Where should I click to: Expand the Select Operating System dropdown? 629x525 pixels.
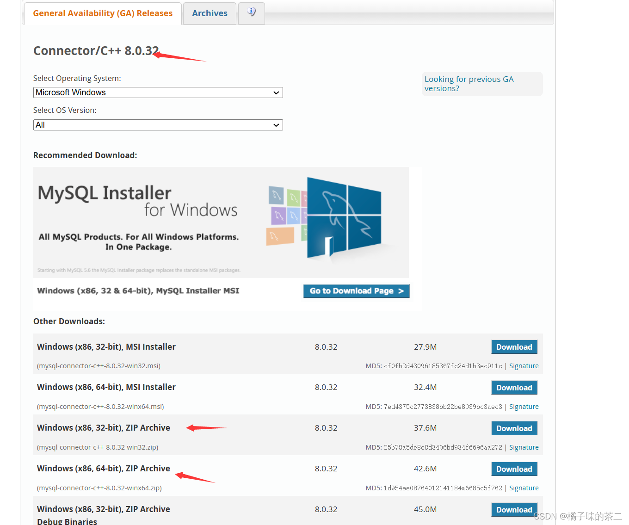coord(158,93)
